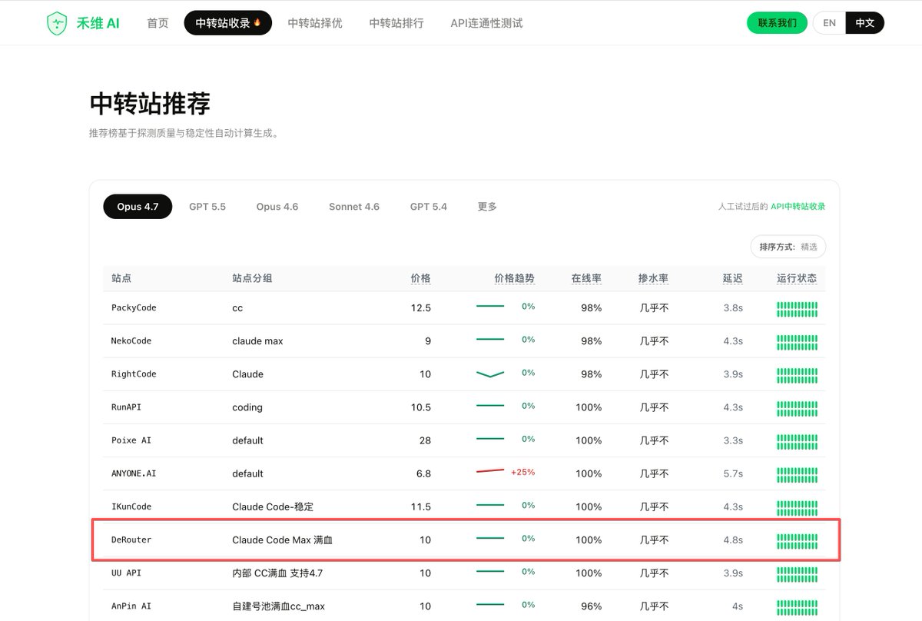This screenshot has height=621, width=922.
Task: Select the GPT 5.5 model tab
Action: pyautogui.click(x=207, y=207)
